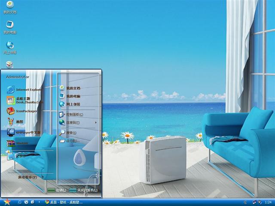Click the star Start button on the taskbar
275x206 pixels.
[7, 202]
